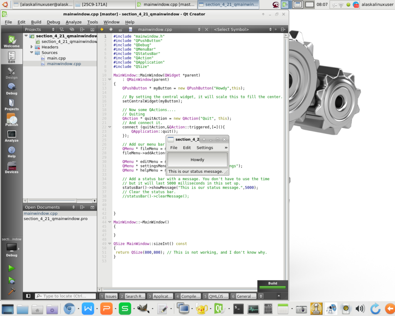Switch to Welcome mode in sidebar
The image size is (395, 316).
[x=12, y=41]
